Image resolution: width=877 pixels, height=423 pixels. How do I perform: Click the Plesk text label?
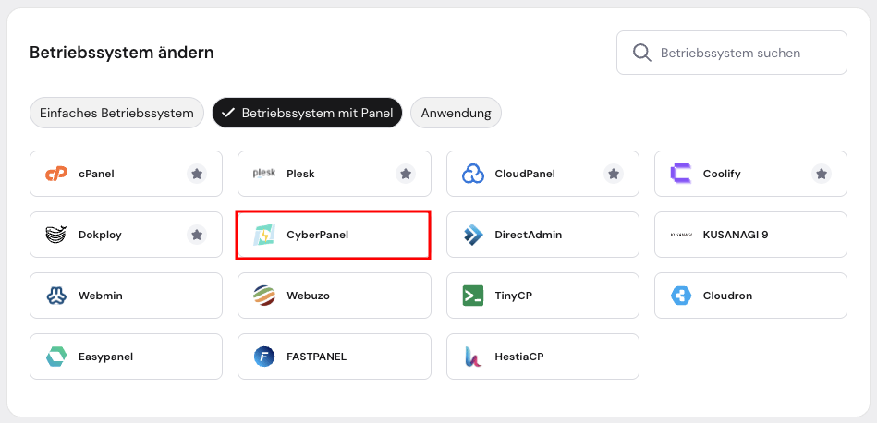(x=301, y=174)
